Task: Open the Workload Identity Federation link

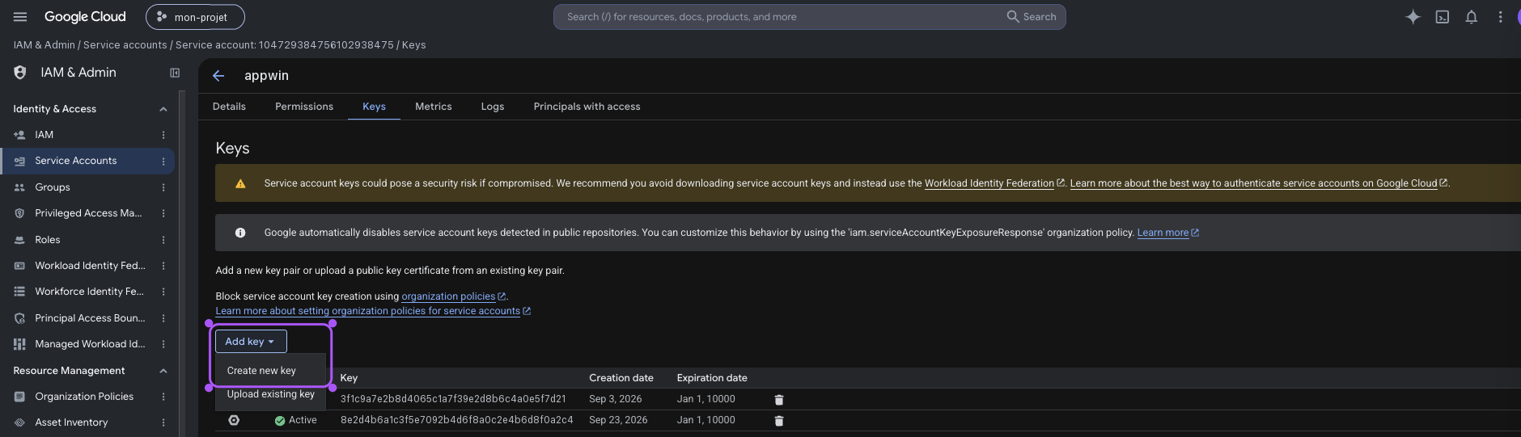Action: click(x=994, y=183)
